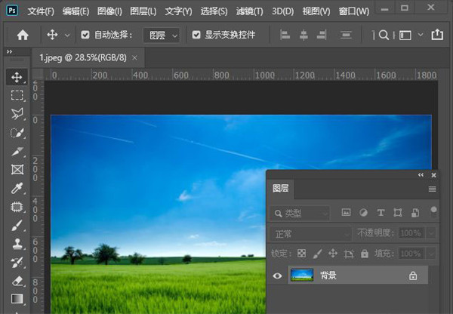Open the 图层 auto-select dropdown
453x314 pixels.
click(162, 35)
